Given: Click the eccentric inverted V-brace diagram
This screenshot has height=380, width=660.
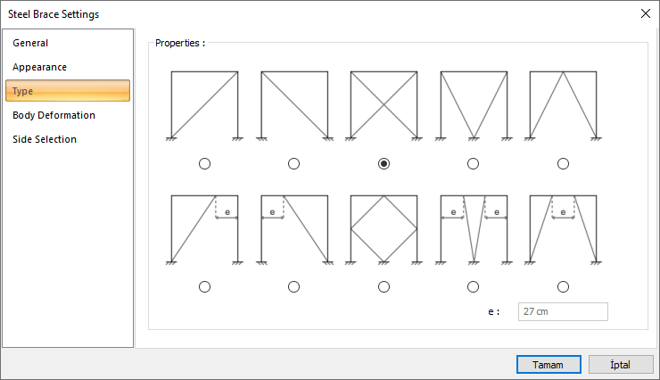Looking at the screenshot, I should [x=563, y=228].
